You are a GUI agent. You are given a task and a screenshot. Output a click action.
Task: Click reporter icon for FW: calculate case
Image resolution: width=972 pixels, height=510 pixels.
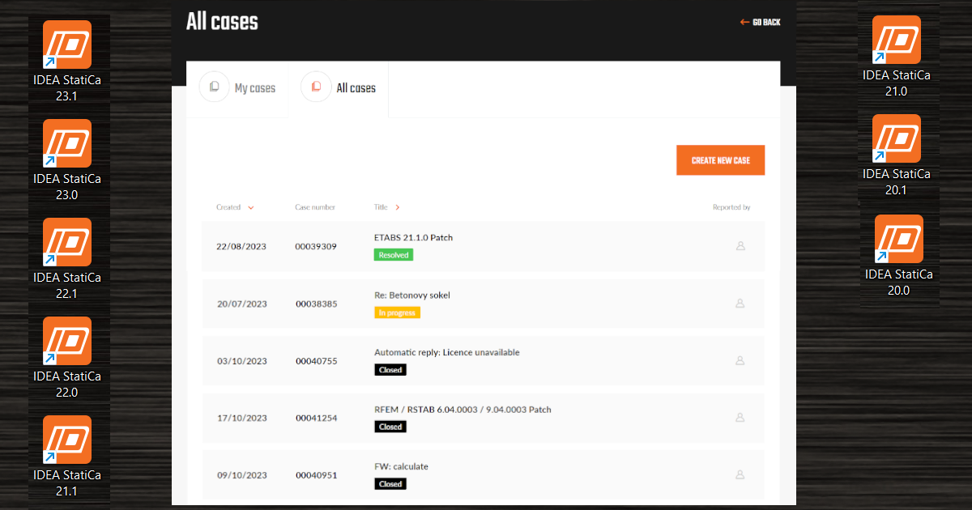point(740,475)
